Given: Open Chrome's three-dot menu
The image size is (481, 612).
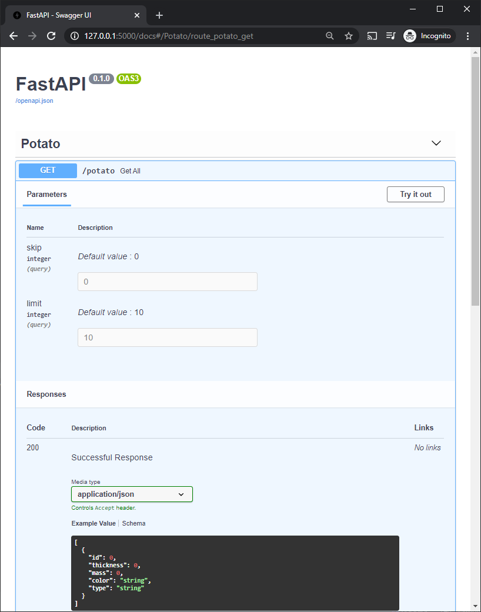Looking at the screenshot, I should [467, 36].
